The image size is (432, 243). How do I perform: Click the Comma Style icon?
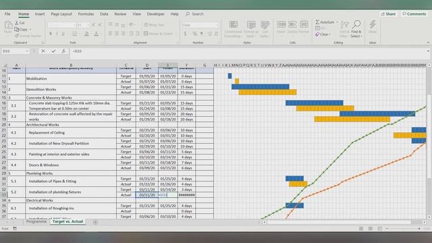[201, 34]
